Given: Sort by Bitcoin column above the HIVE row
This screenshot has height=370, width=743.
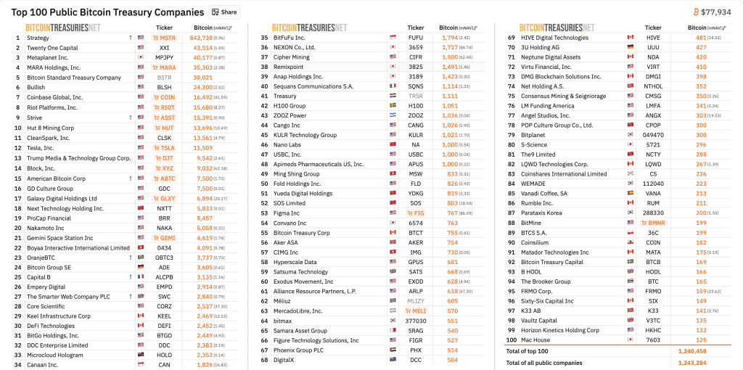Looking at the screenshot, I should point(707,28).
